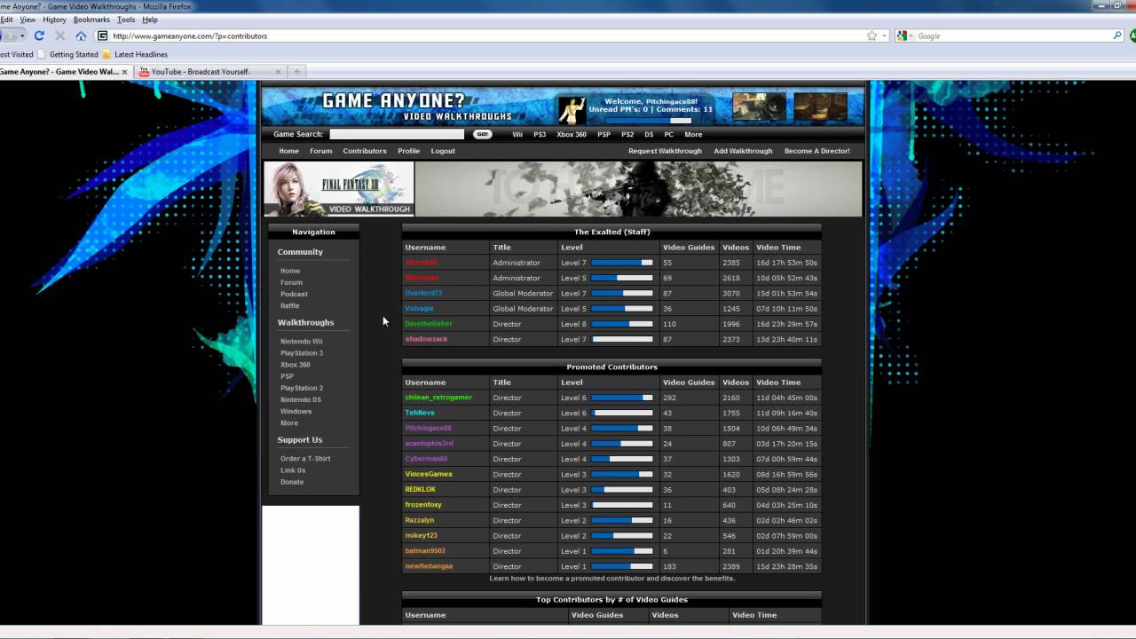This screenshot has width=1136, height=639.
Task: Open the PS3 platform link
Action: click(540, 135)
